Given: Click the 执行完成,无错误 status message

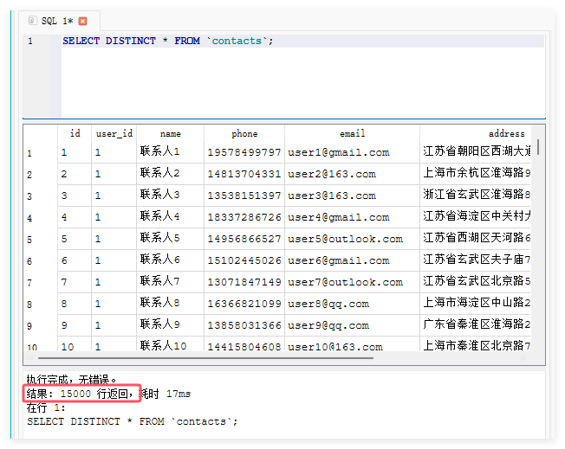Looking at the screenshot, I should (71, 379).
